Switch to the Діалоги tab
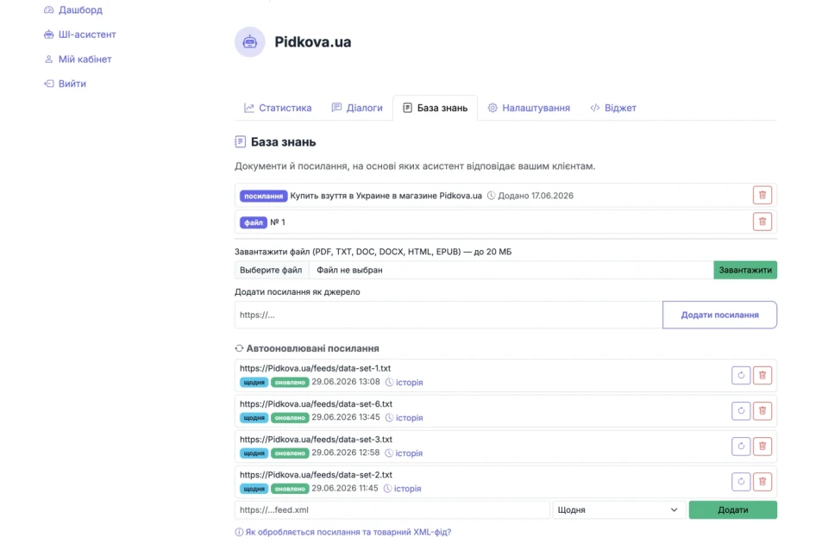 tap(357, 108)
